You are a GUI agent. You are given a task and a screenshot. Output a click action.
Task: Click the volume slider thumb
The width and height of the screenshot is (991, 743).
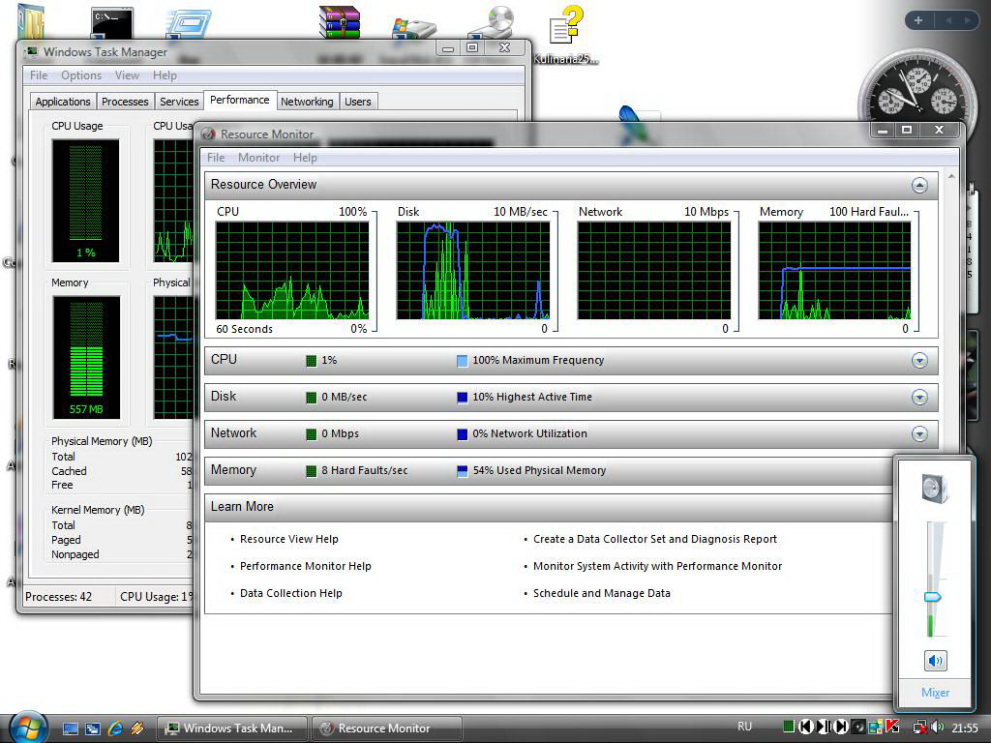click(x=933, y=597)
